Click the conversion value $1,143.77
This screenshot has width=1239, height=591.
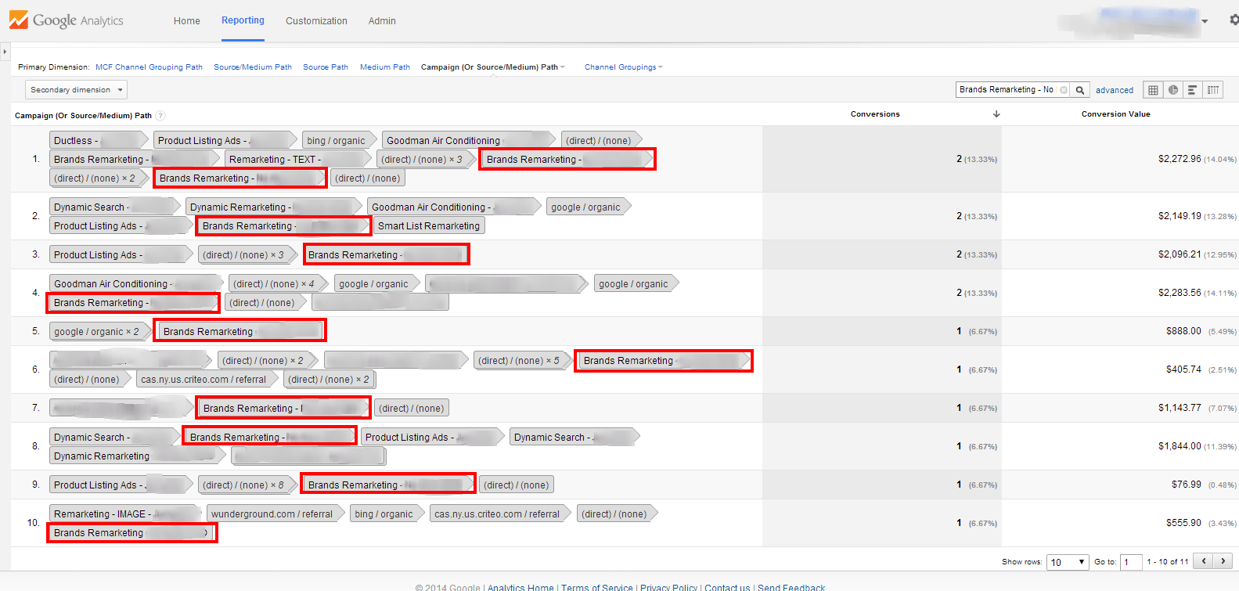(x=1180, y=408)
